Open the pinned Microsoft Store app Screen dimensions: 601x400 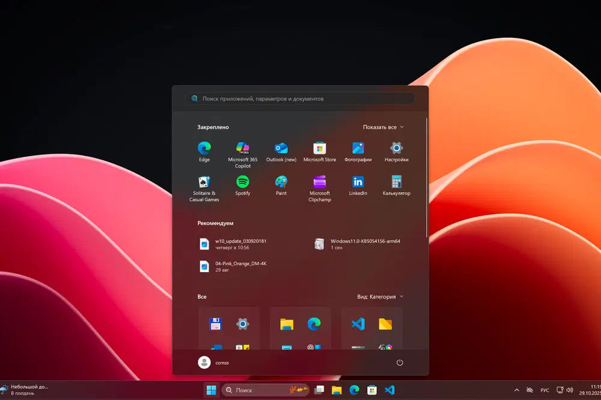click(x=320, y=152)
